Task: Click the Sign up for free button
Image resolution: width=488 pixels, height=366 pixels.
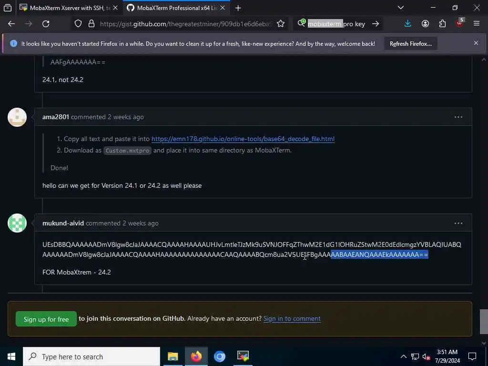Action: 46,319
